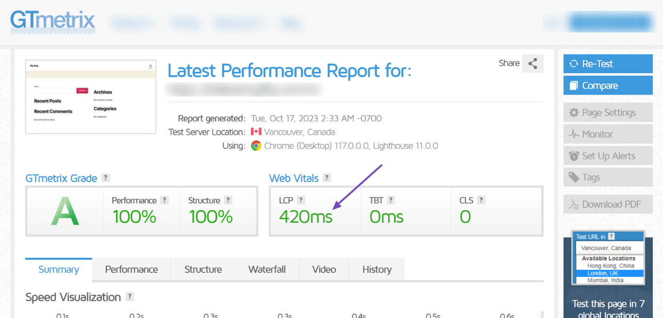Click the Structure score help icon
The height and width of the screenshot is (318, 663).
(x=229, y=200)
